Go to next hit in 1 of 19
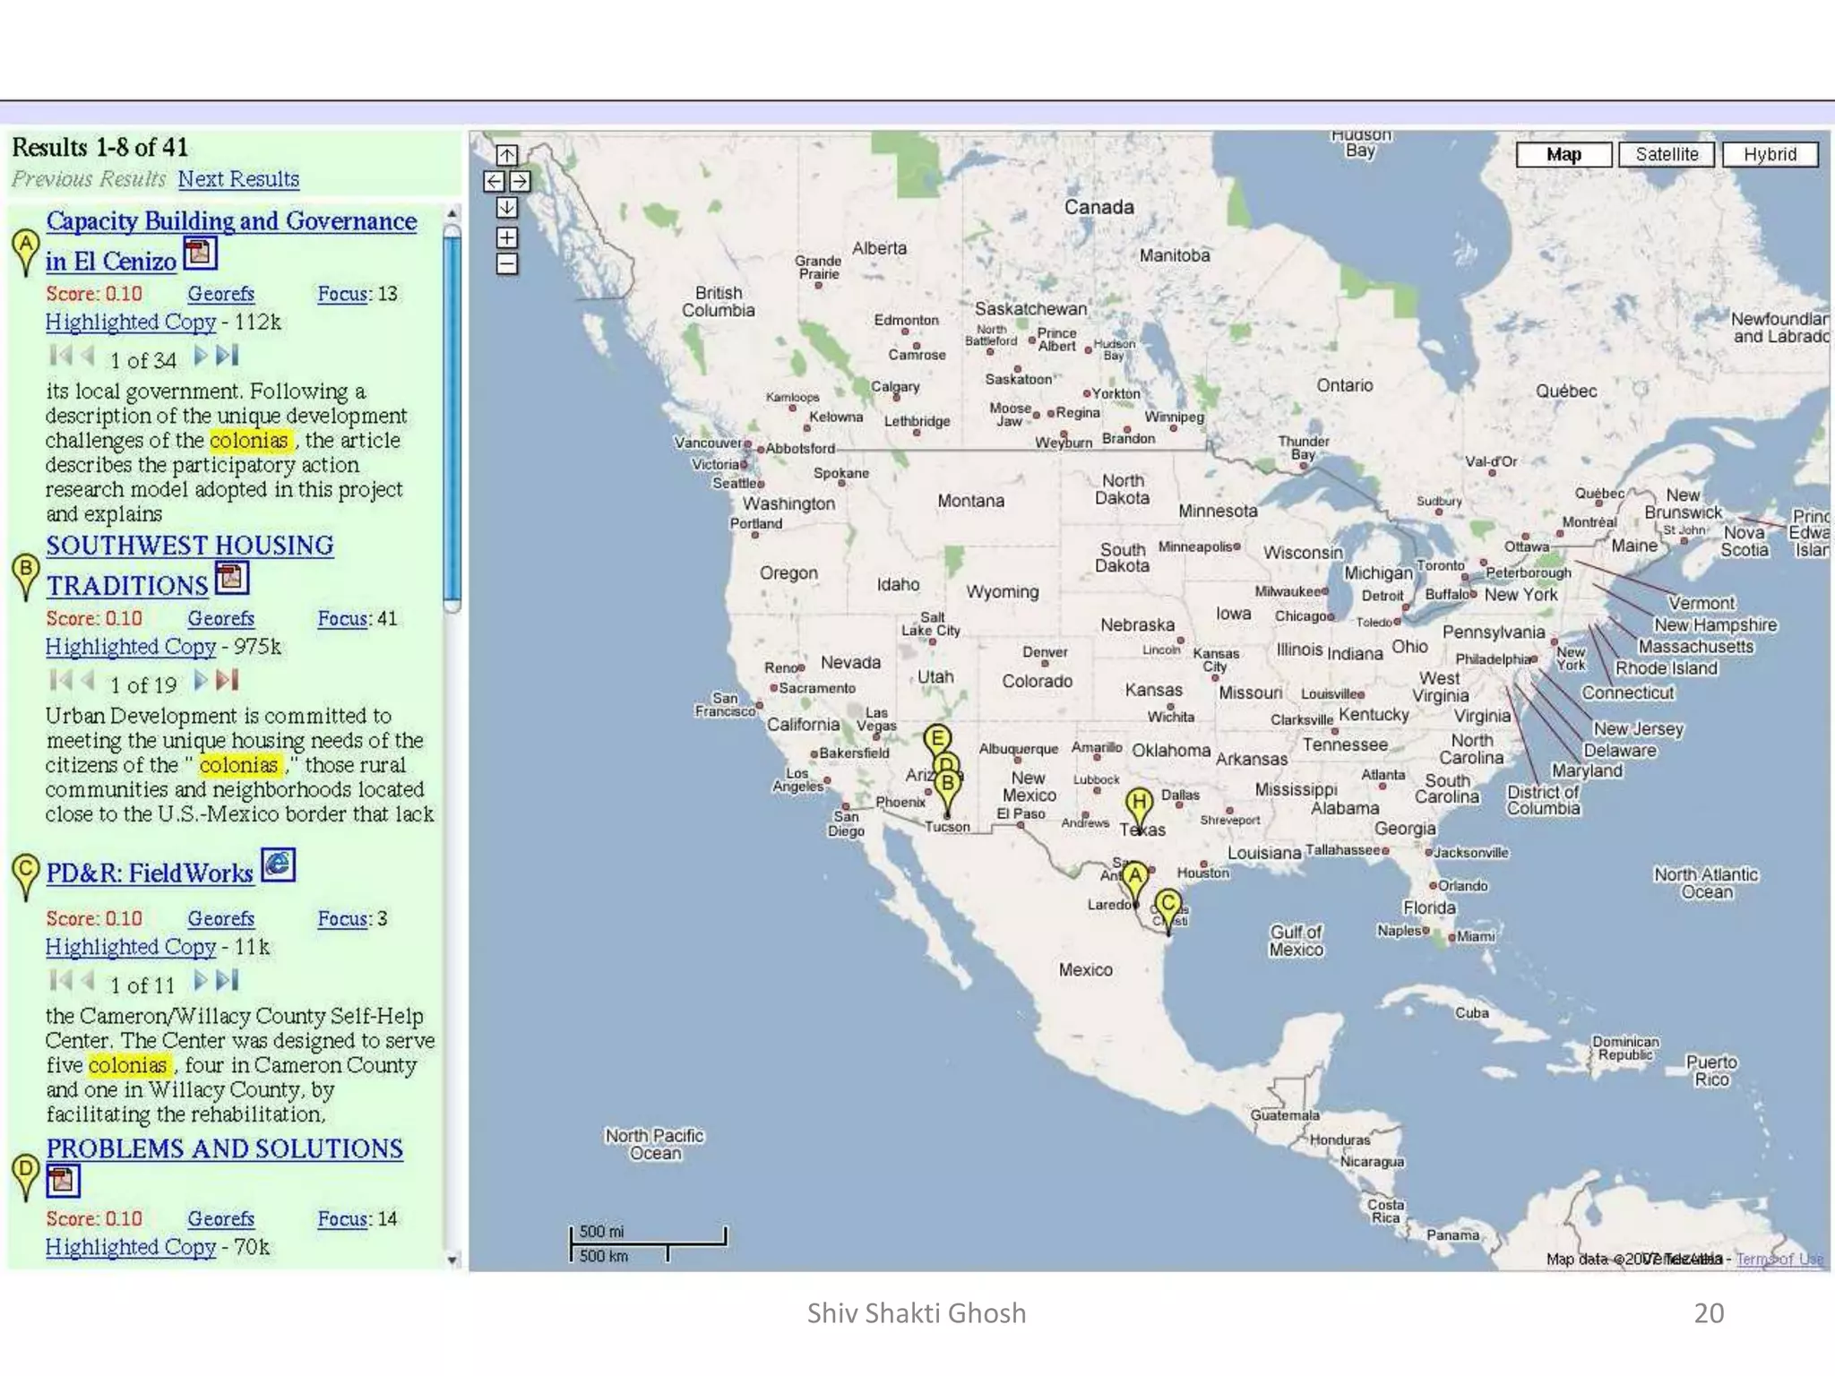Viewport: 1835px width, 1376px height. click(x=201, y=680)
